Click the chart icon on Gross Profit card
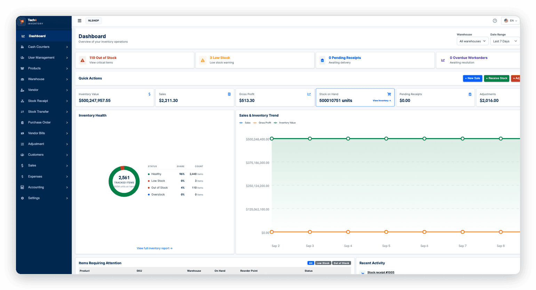This screenshot has width=536, height=290. coord(309,94)
